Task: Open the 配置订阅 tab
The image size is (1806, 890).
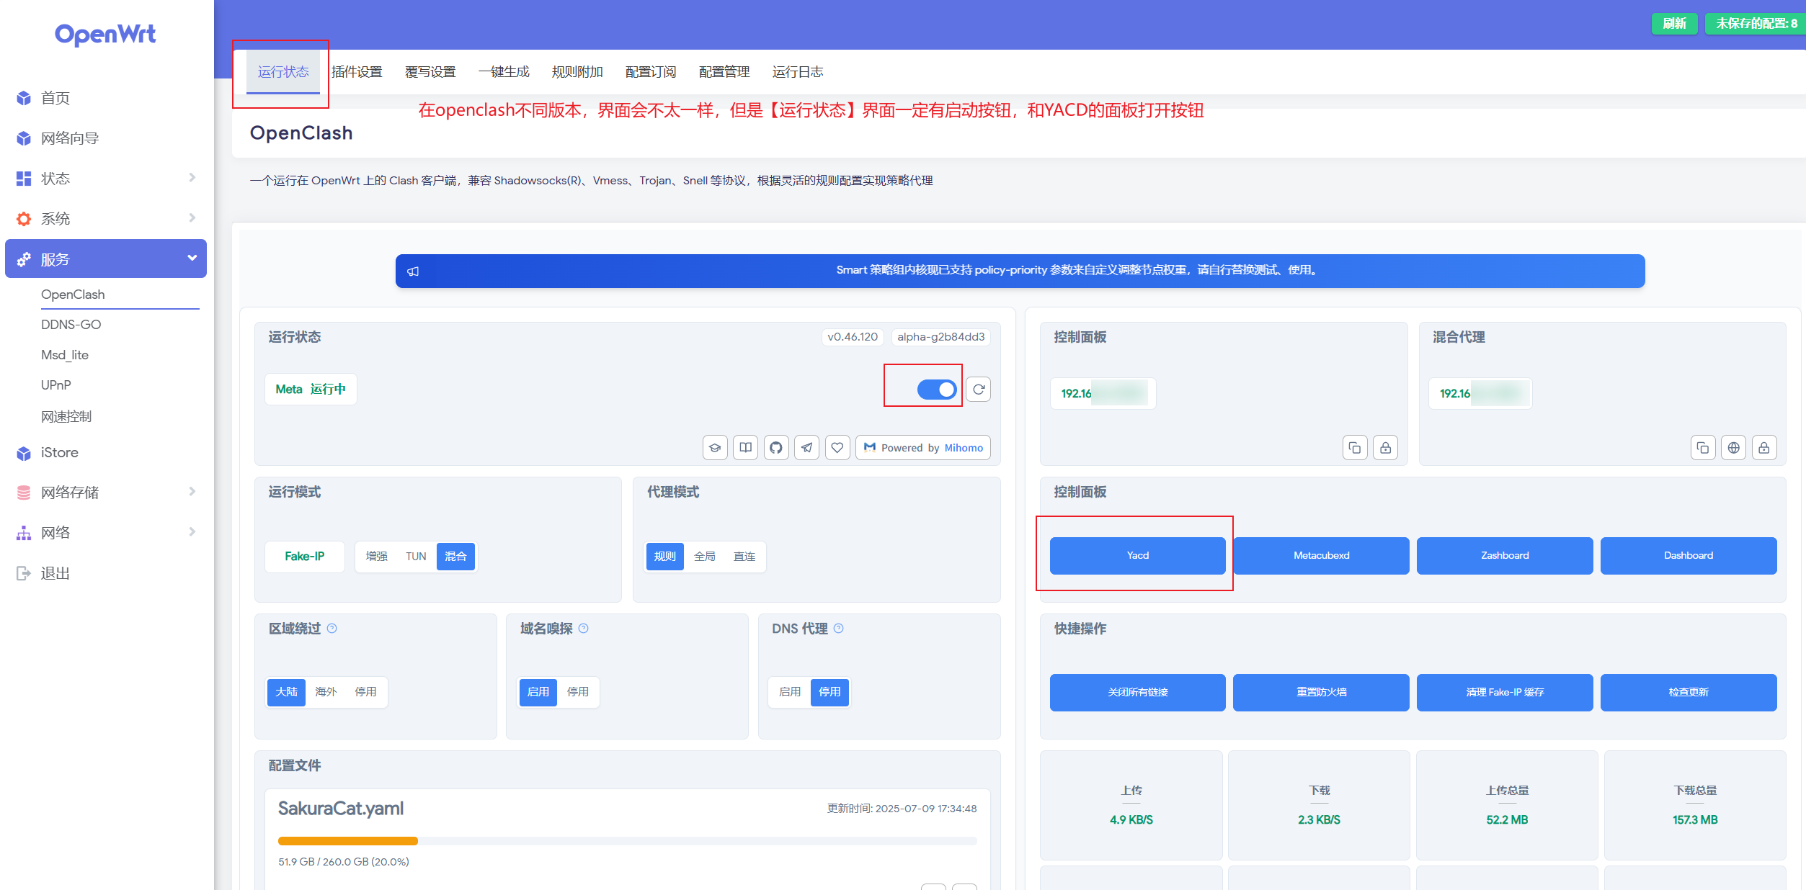Action: pyautogui.click(x=651, y=72)
